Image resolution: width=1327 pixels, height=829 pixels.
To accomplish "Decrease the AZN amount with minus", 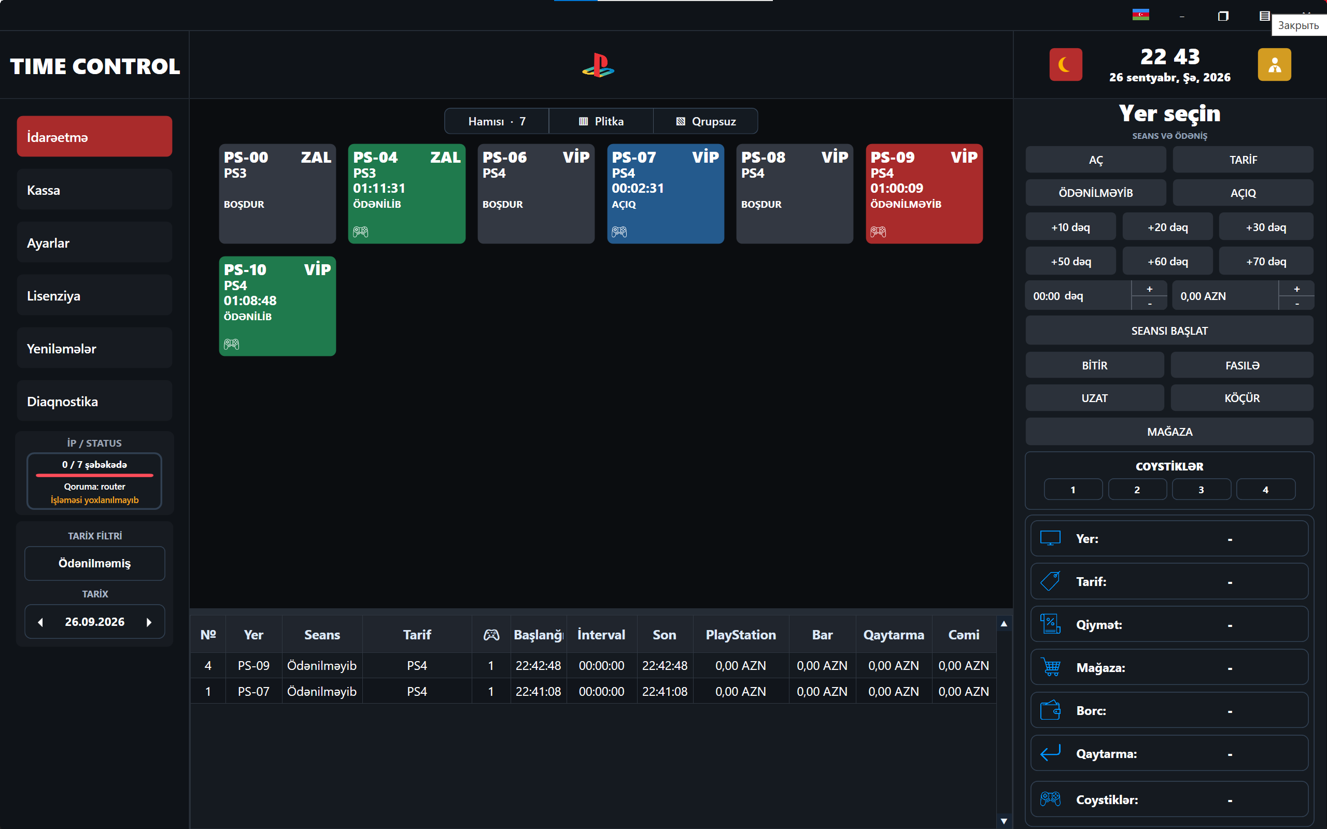I will [1296, 303].
